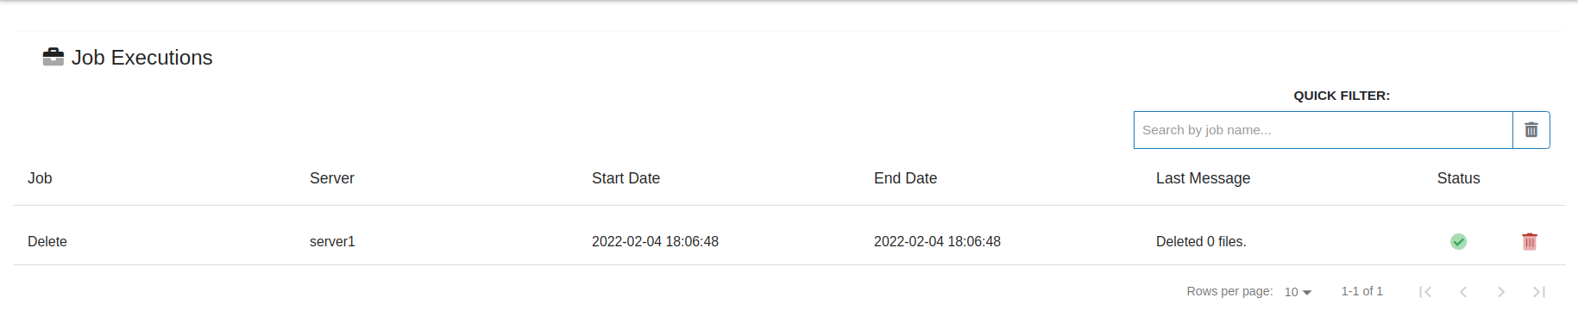Screen dimensions: 1578x335
Task: Open the rows per page dropdown
Action: tap(1298, 292)
